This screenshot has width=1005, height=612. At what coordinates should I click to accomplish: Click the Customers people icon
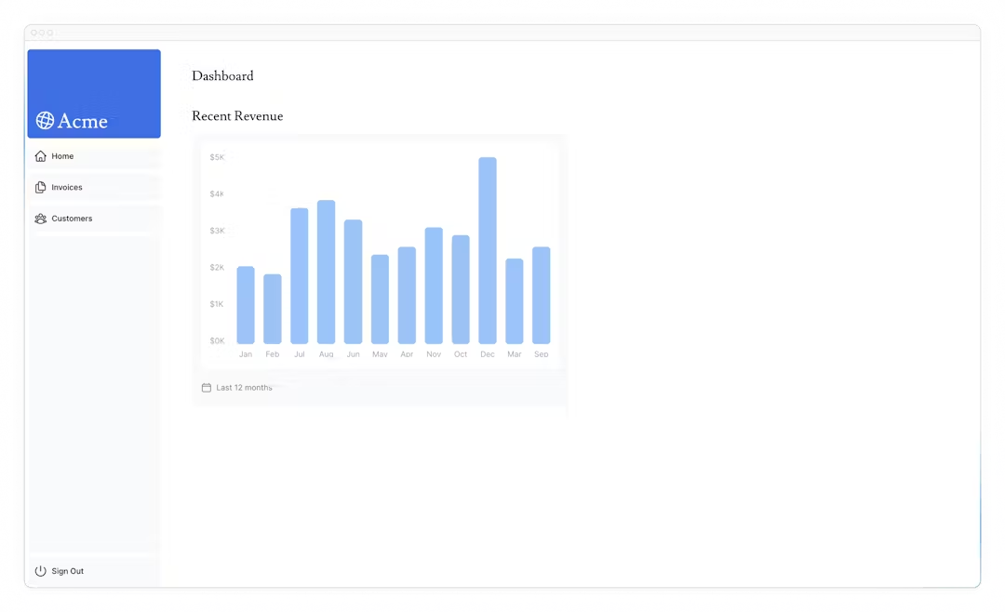pyautogui.click(x=40, y=219)
